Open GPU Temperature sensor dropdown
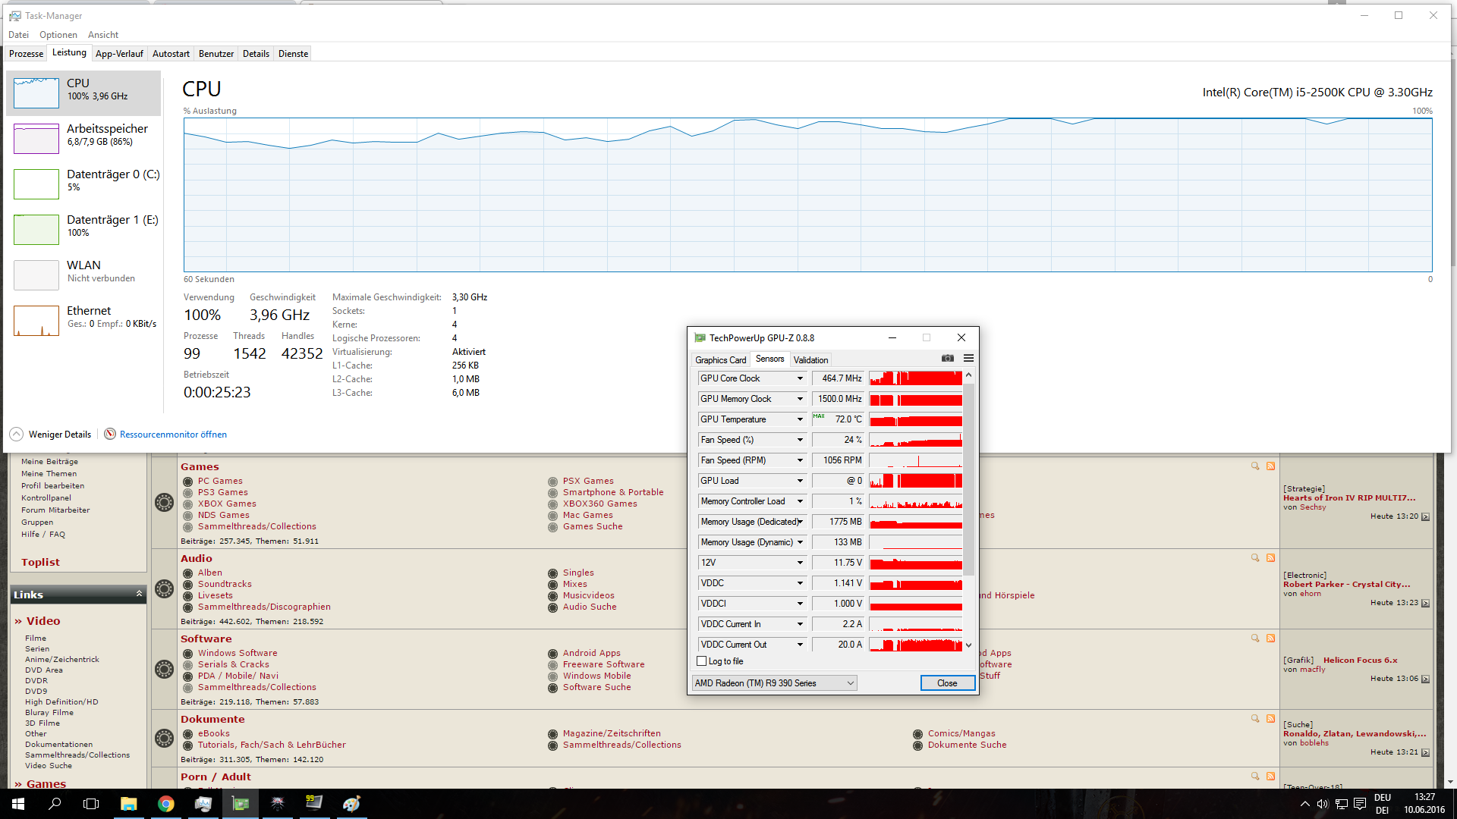This screenshot has width=1457, height=819. tap(800, 419)
